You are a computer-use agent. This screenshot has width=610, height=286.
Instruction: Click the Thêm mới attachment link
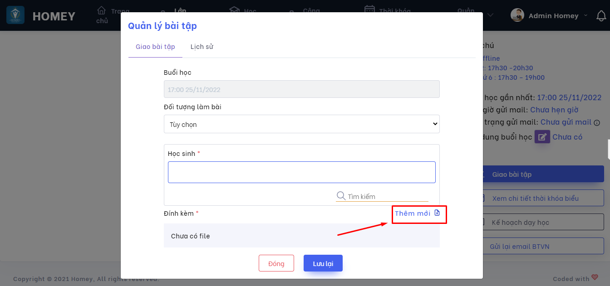click(x=413, y=213)
